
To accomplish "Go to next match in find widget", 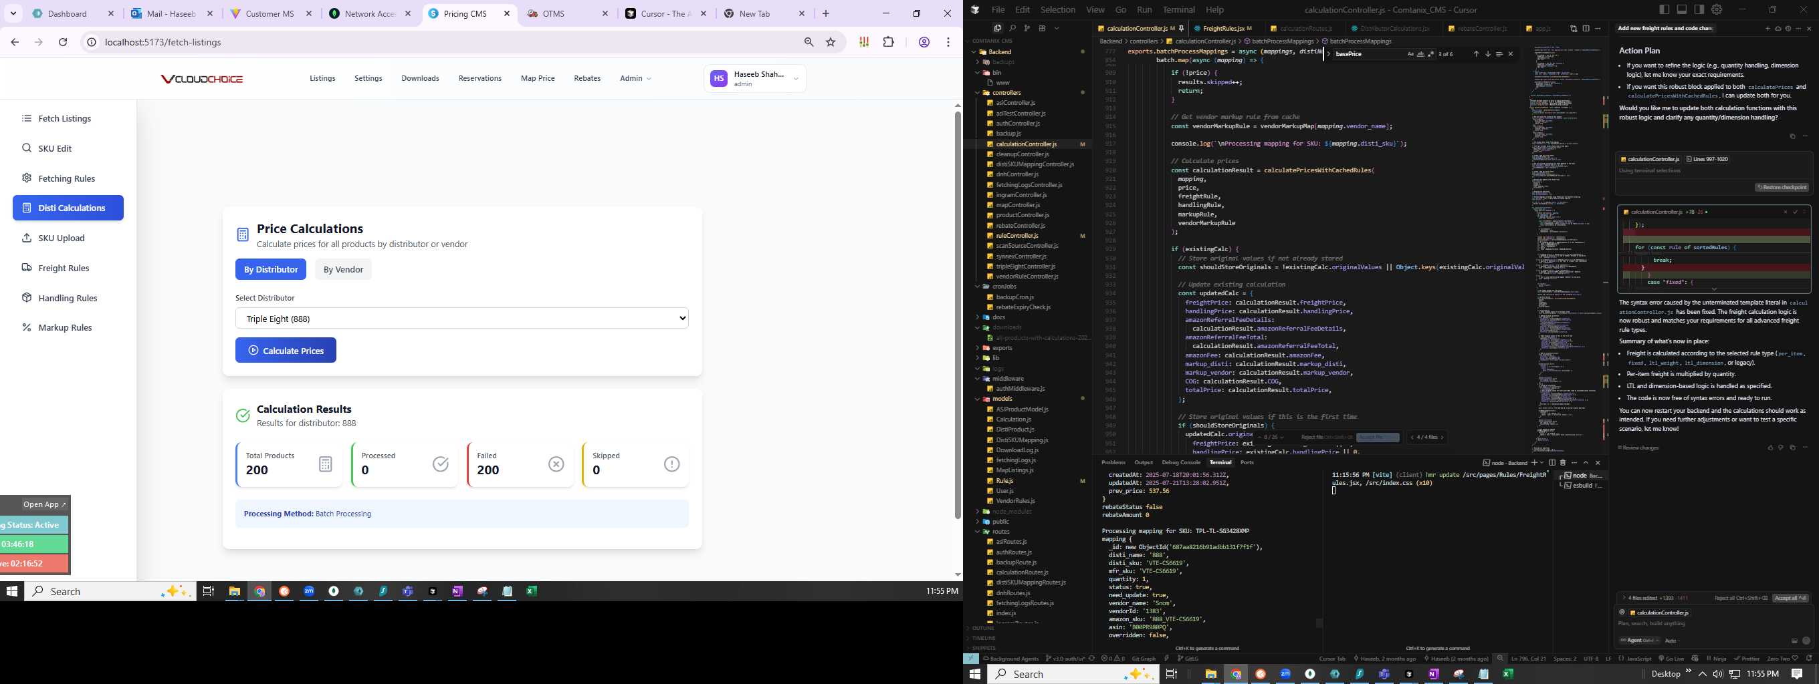I will pyautogui.click(x=1487, y=54).
